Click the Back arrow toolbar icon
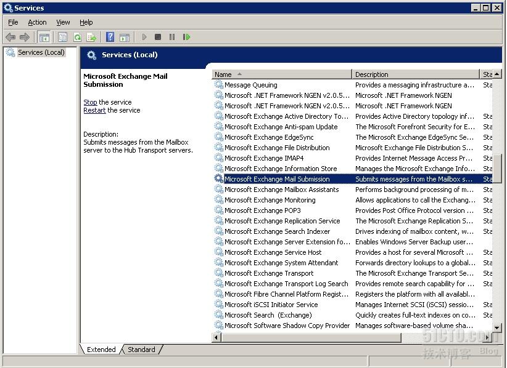This screenshot has width=507, height=368. click(10, 37)
